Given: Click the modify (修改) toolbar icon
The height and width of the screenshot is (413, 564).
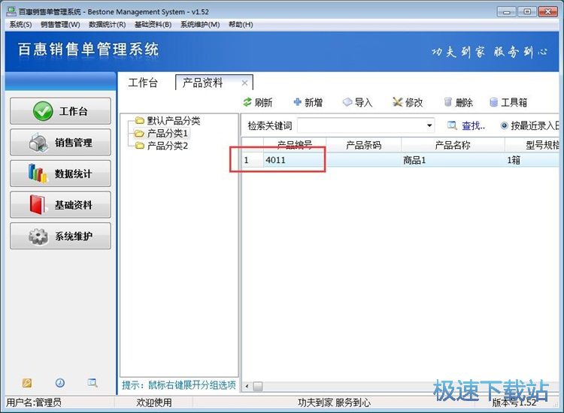Looking at the screenshot, I should [x=398, y=102].
